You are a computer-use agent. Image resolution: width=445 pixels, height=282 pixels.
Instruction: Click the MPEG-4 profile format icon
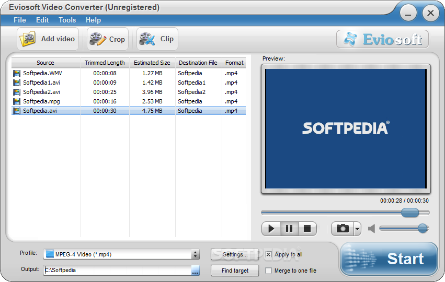pos(50,254)
